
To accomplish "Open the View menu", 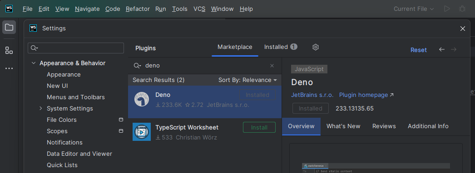I will (62, 9).
